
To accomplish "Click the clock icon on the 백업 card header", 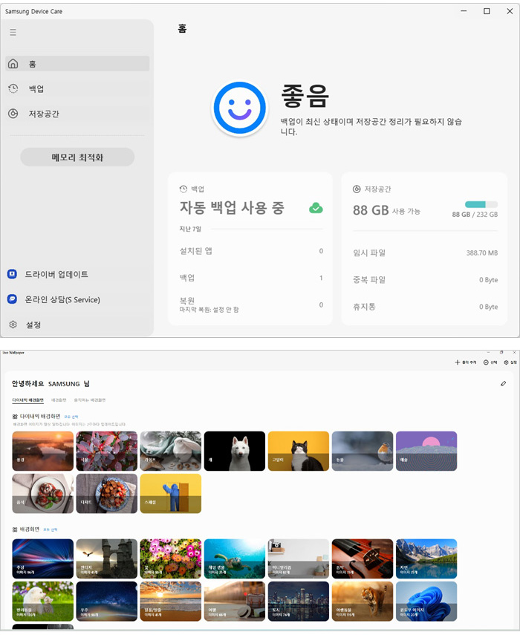I will (x=183, y=189).
